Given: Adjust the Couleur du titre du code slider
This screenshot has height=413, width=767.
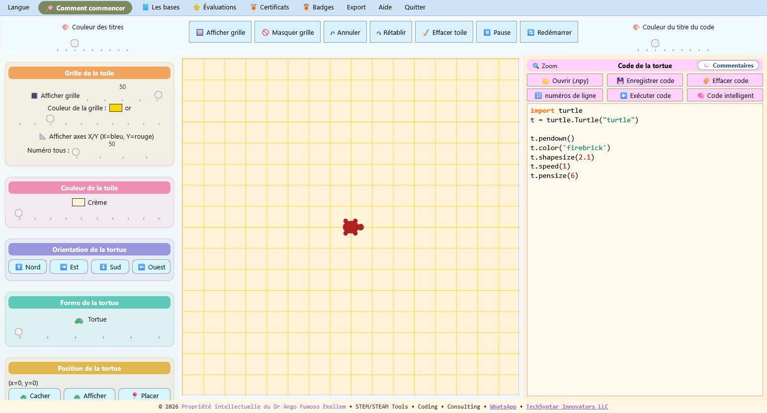Looking at the screenshot, I should pos(655,43).
